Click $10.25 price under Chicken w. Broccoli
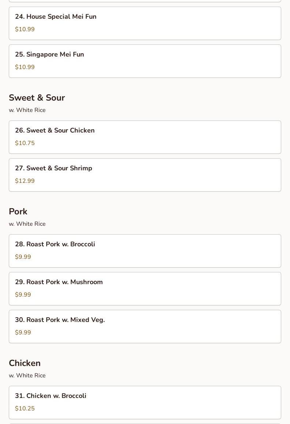The image size is (290, 424). click(x=25, y=409)
